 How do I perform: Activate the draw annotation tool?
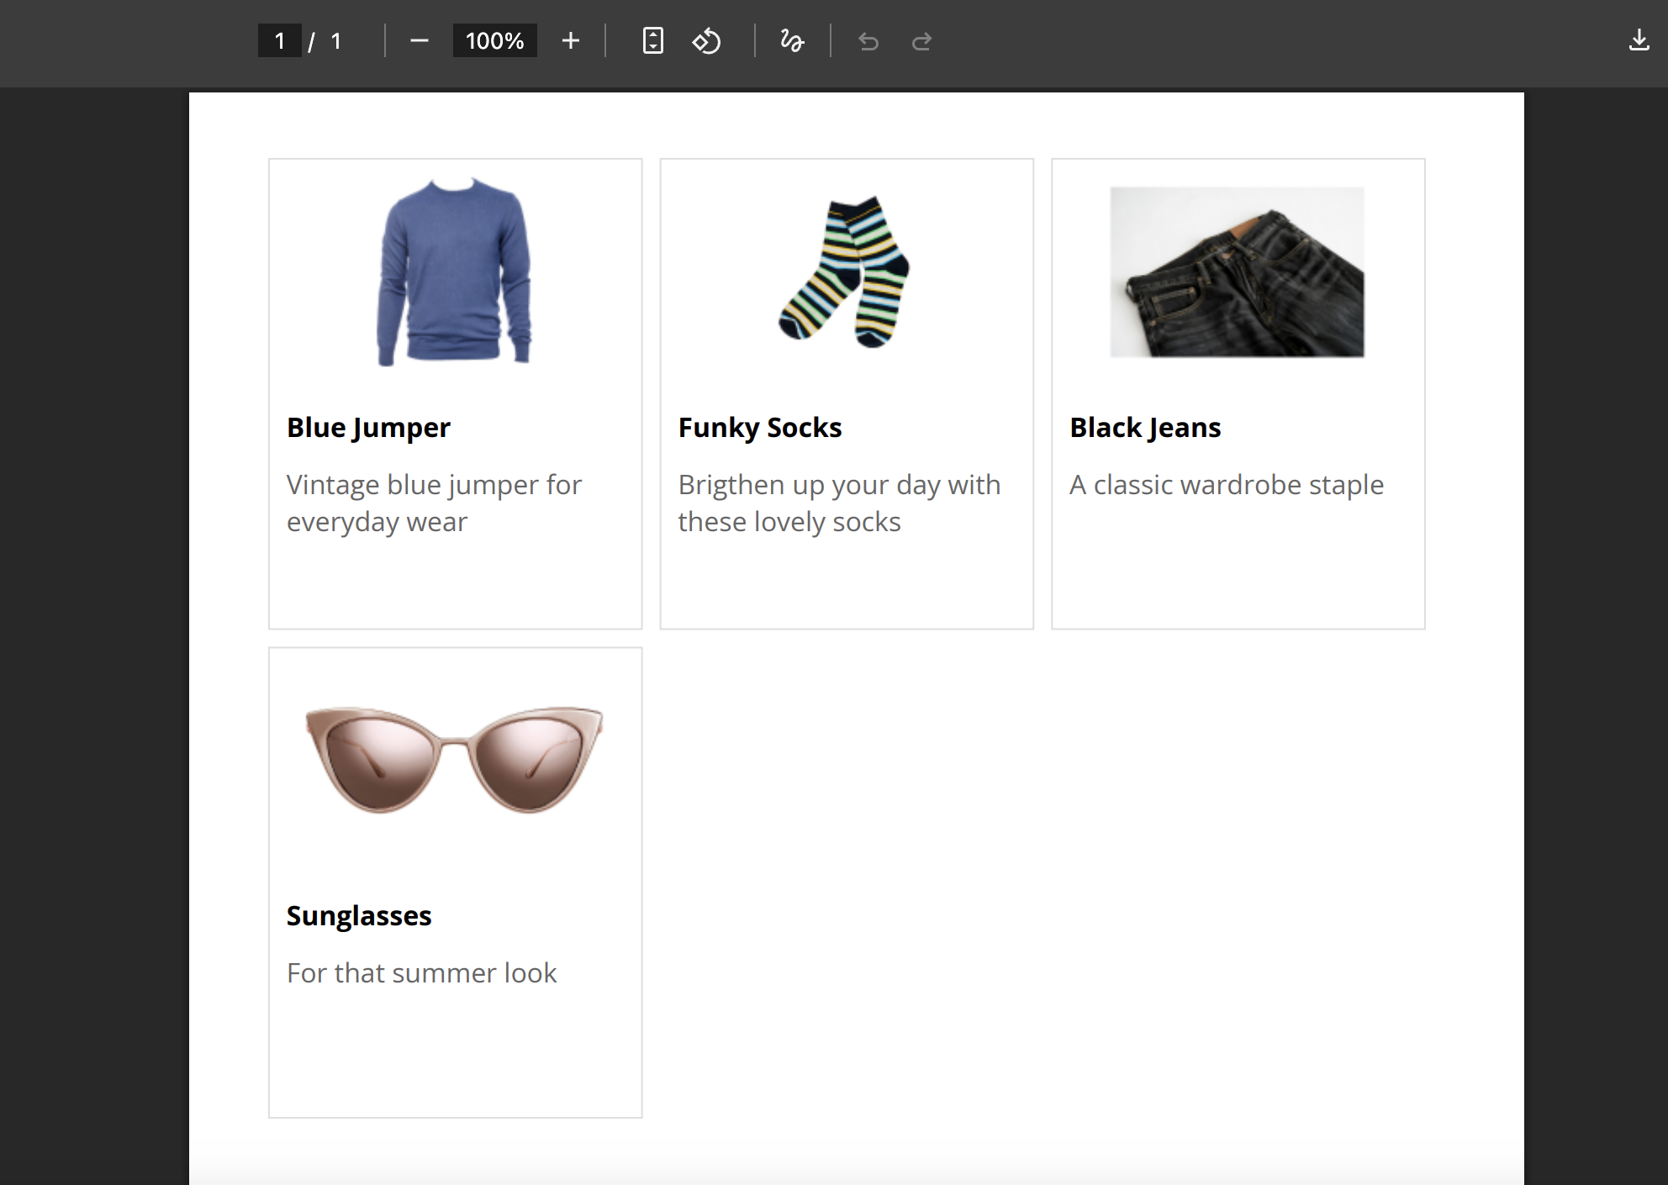(x=792, y=41)
